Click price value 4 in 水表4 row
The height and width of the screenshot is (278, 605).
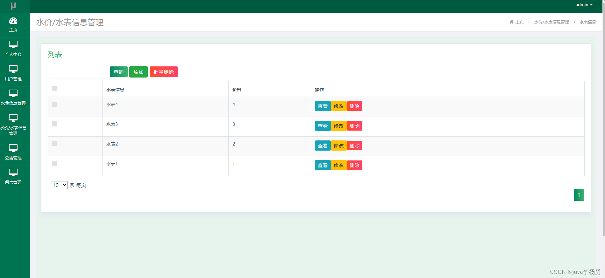point(234,105)
